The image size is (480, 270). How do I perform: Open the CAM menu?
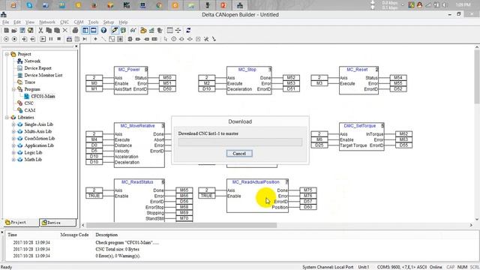[x=79, y=22]
